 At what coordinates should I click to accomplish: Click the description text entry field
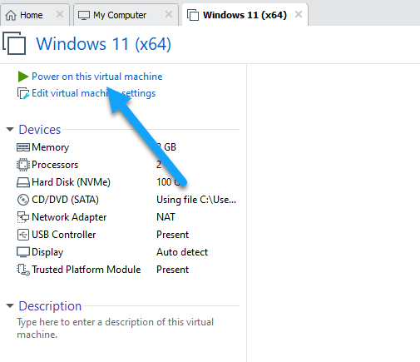(116, 329)
